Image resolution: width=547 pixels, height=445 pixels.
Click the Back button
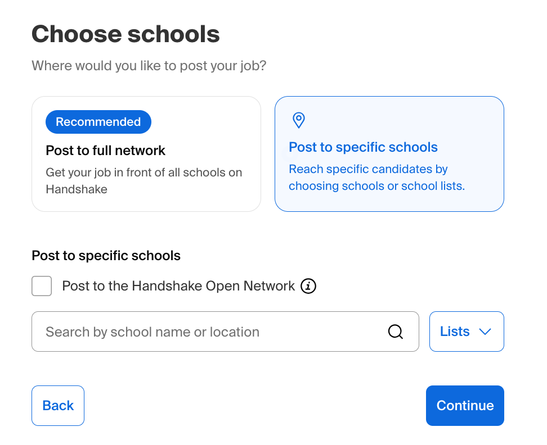pyautogui.click(x=57, y=405)
